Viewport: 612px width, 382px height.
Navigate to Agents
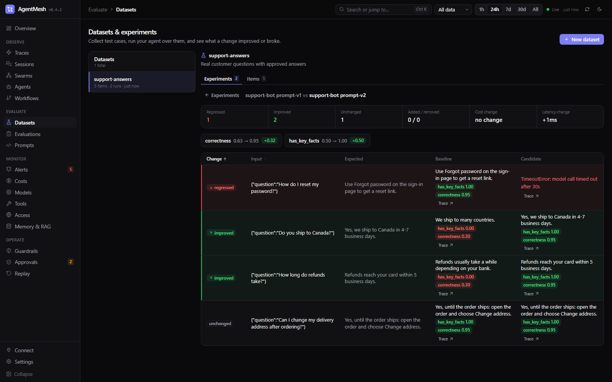point(40,87)
